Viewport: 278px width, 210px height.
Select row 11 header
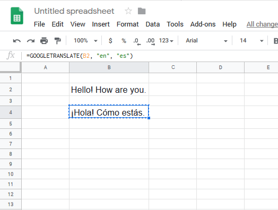11,184
